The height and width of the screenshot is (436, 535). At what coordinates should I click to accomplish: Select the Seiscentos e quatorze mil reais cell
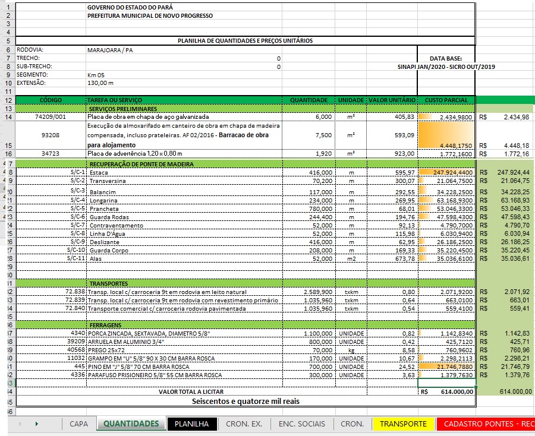[246, 401]
